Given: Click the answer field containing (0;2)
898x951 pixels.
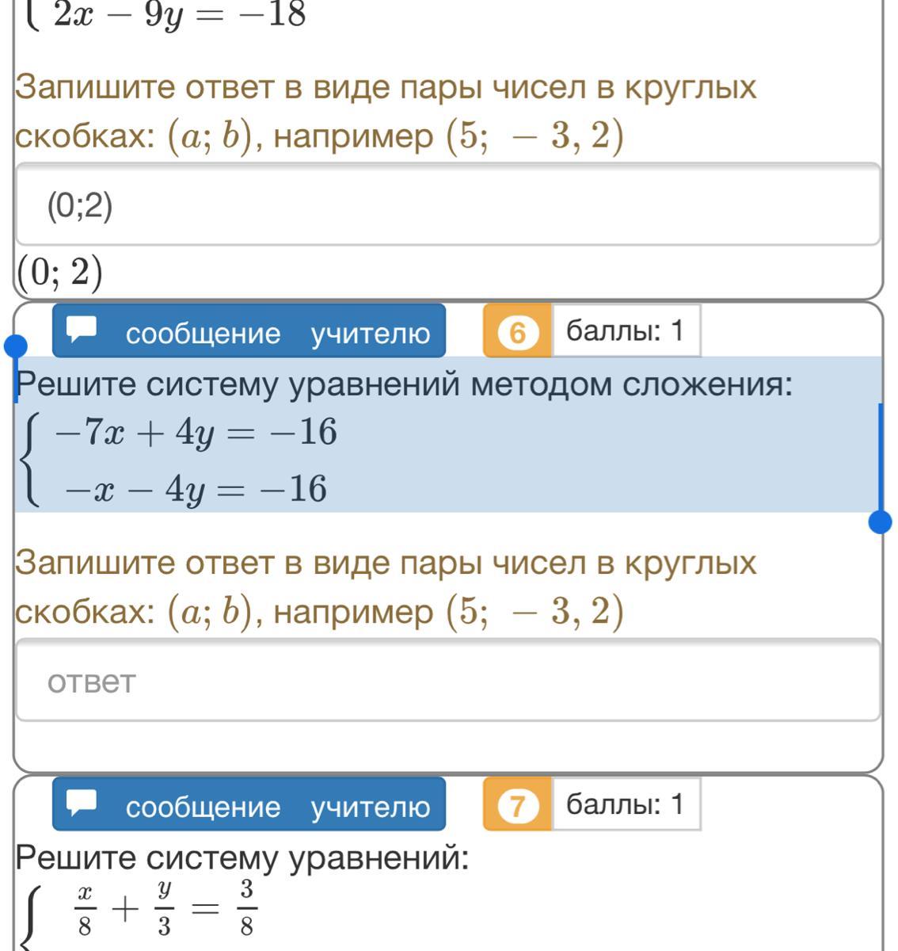Looking at the screenshot, I should [448, 205].
